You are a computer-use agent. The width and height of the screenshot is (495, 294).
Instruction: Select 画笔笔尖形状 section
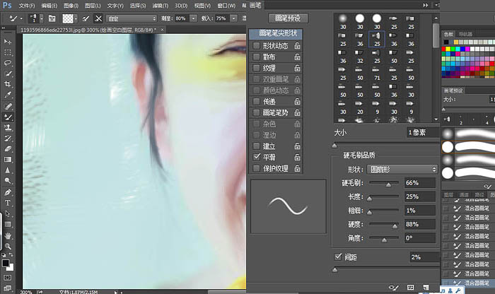[276, 33]
